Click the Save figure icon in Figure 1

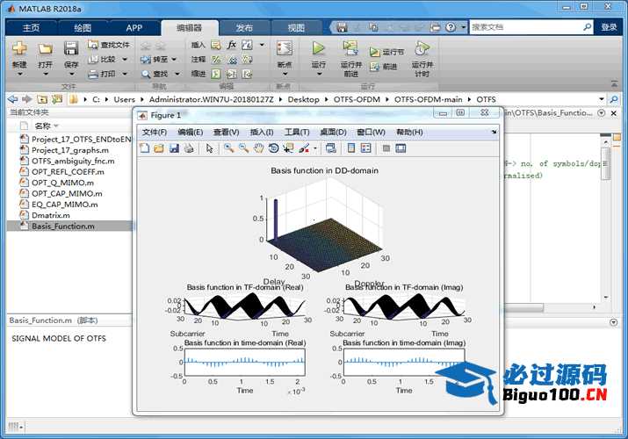point(174,148)
